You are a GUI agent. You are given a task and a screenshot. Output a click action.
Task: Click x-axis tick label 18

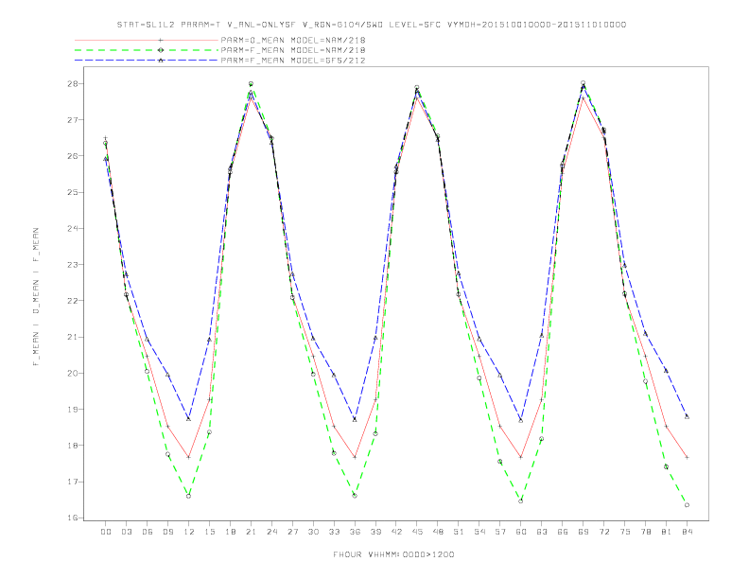(230, 532)
